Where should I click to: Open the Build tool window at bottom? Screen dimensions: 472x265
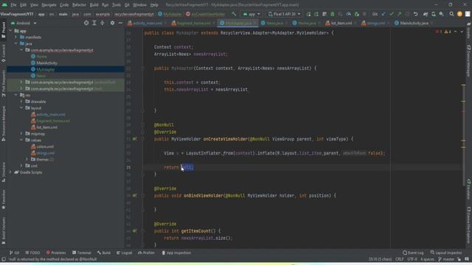(x=104, y=252)
